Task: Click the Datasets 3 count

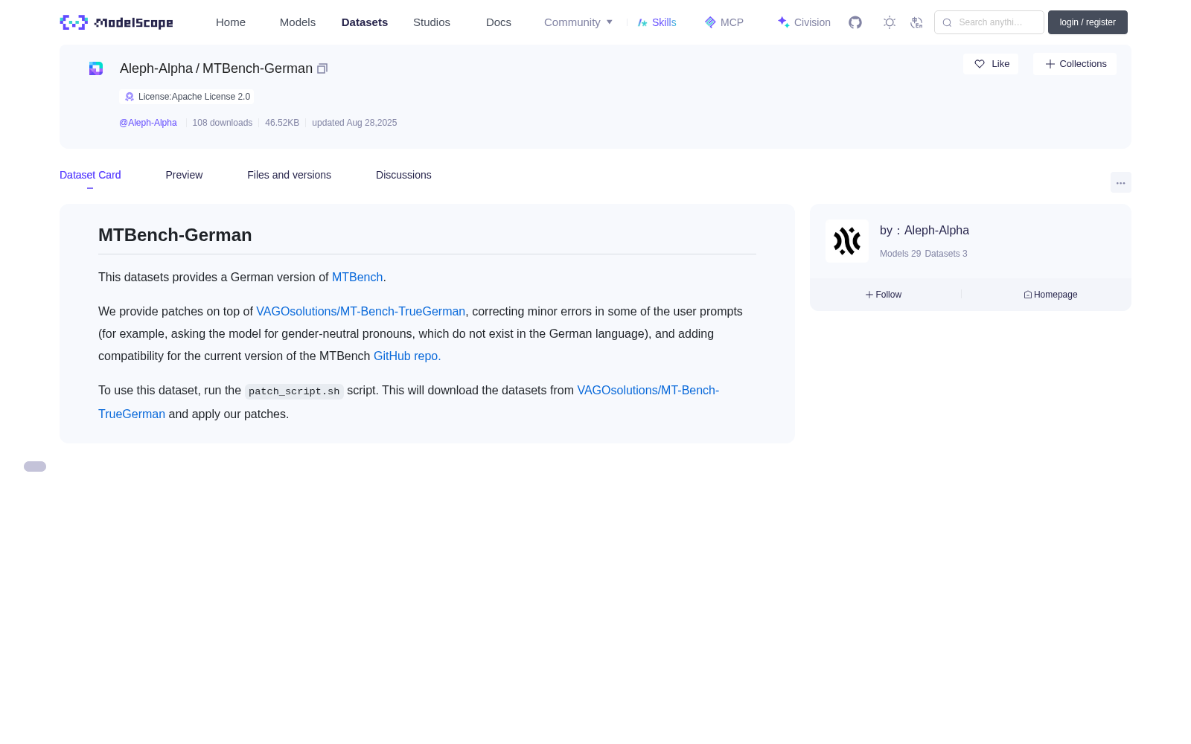Action: [x=946, y=254]
